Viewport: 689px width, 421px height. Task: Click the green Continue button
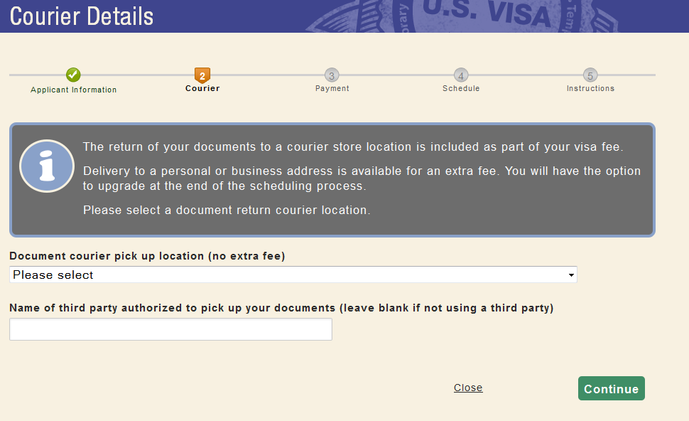[x=612, y=388]
